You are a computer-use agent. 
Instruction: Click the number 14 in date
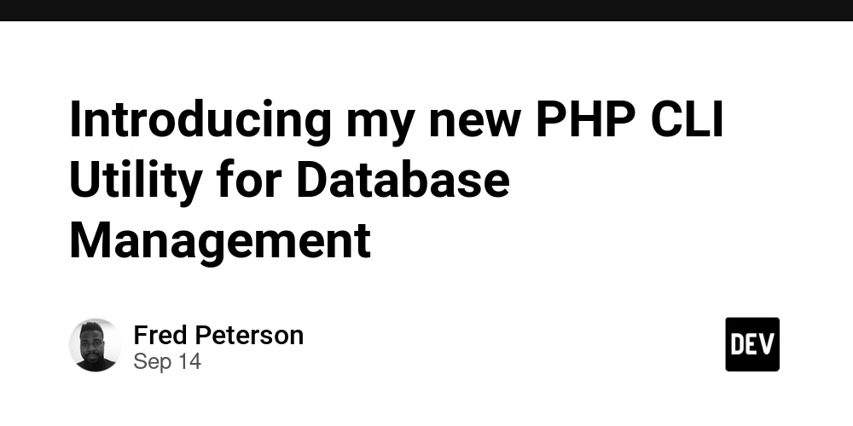(x=189, y=362)
